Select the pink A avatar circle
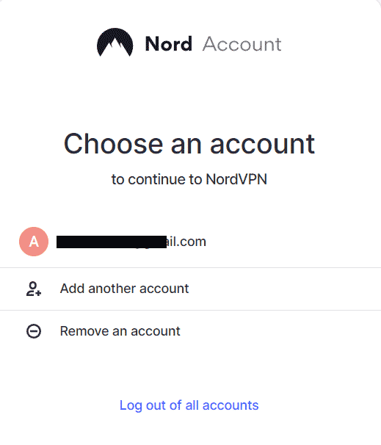The width and height of the screenshot is (381, 445). point(34,242)
